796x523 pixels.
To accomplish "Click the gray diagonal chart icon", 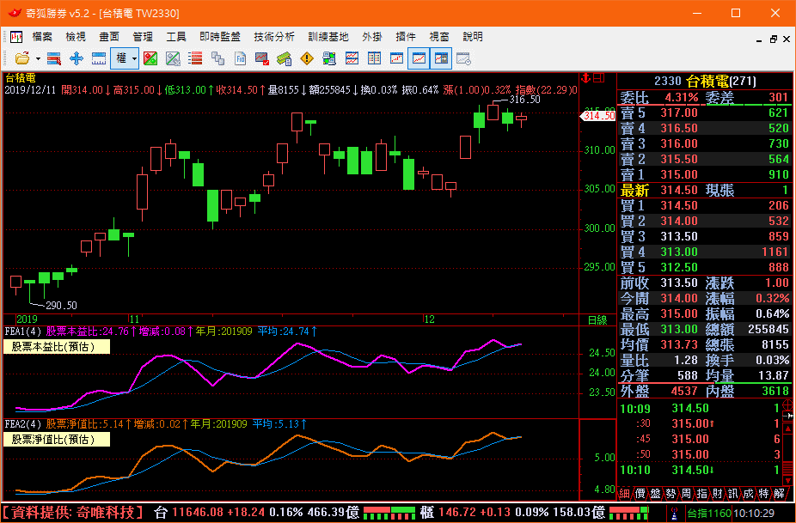I will pyautogui.click(x=173, y=59).
